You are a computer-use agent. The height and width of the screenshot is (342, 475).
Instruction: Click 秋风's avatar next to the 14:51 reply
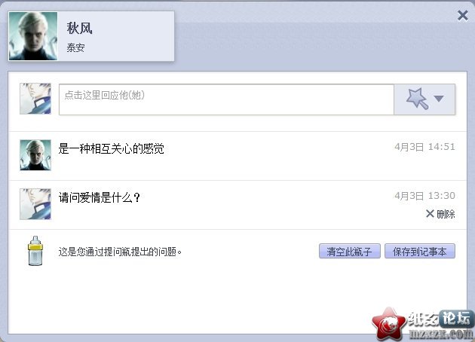click(x=35, y=155)
